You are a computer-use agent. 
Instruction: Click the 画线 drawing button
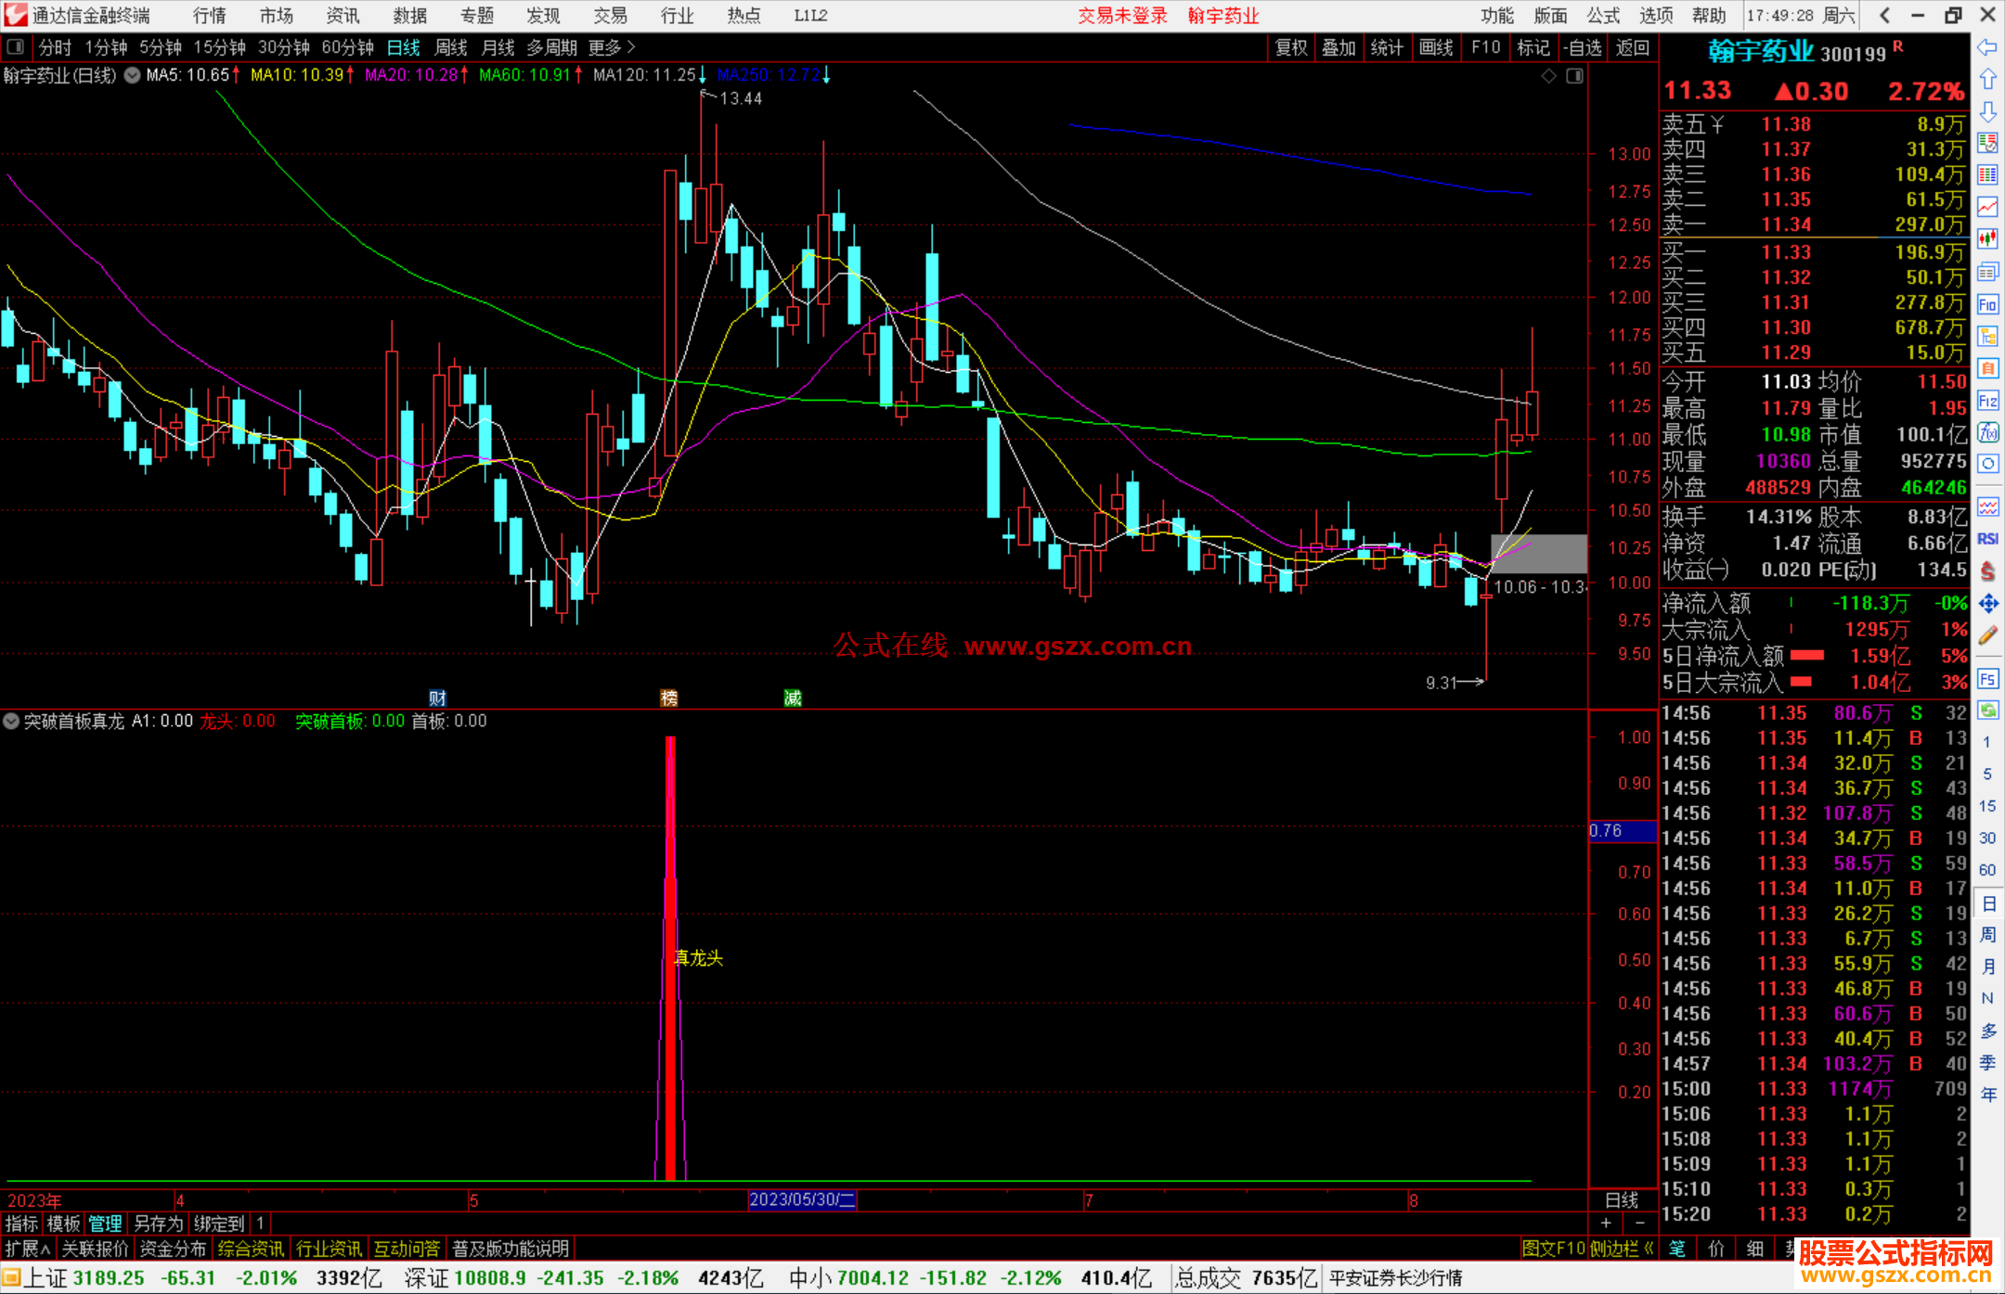coord(1436,47)
